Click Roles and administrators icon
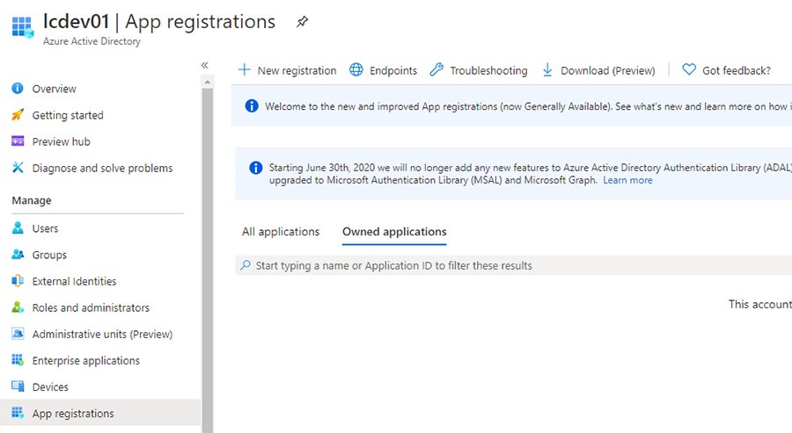792x433 pixels. click(x=17, y=307)
